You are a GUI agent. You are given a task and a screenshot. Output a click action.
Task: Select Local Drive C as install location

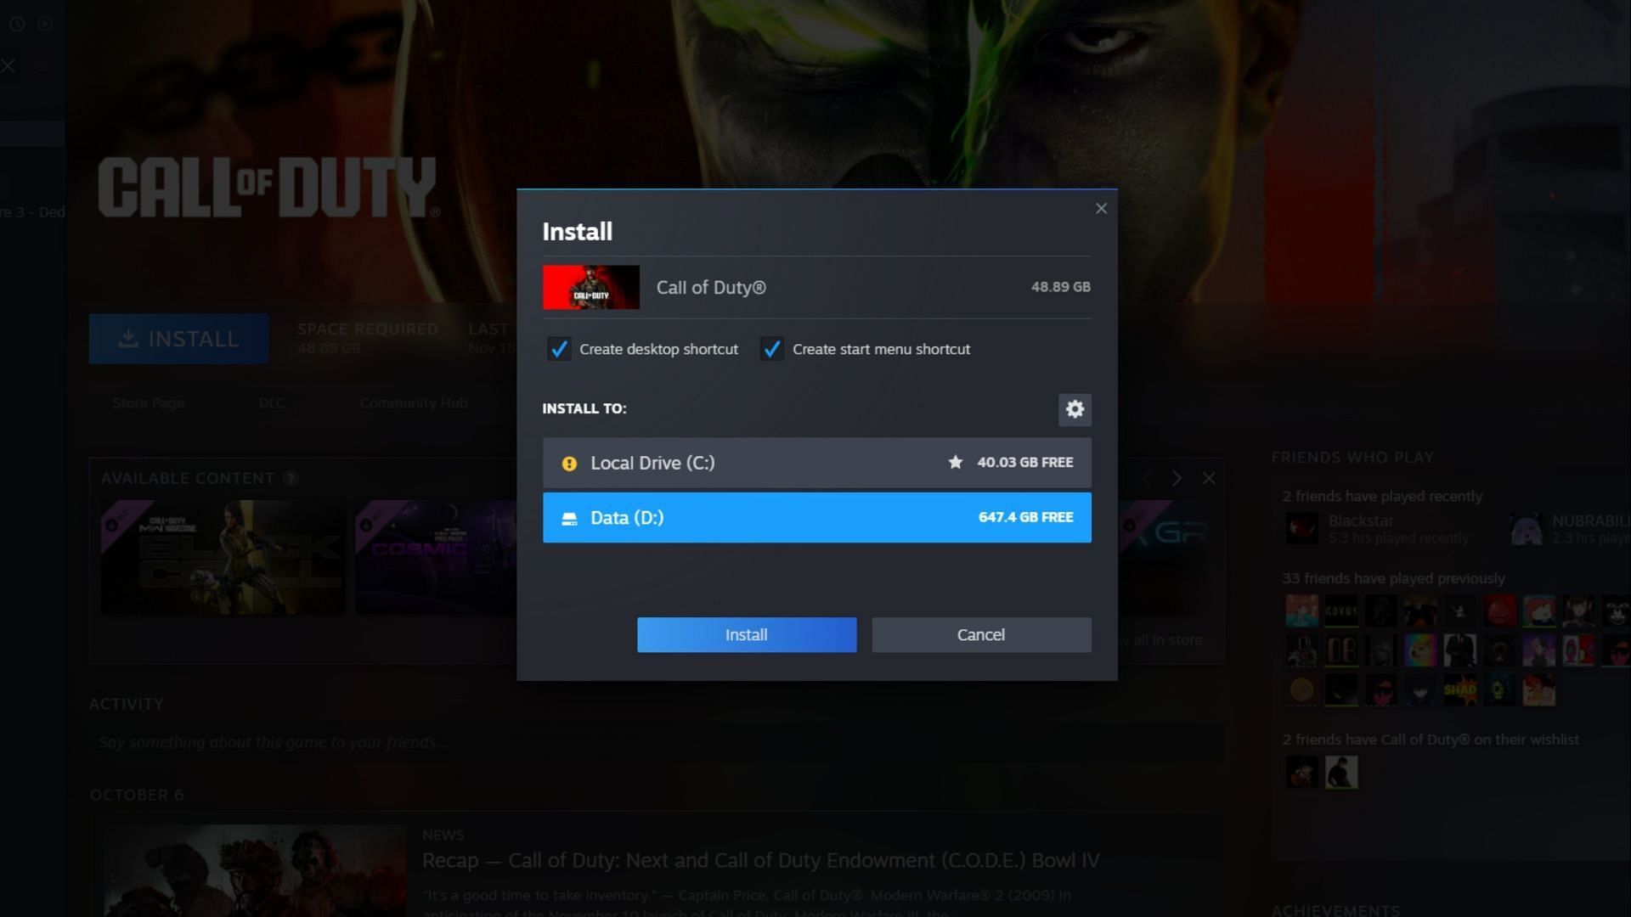tap(815, 463)
